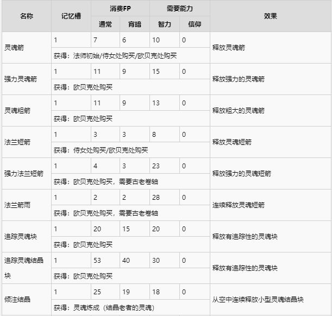This screenshot has width=332, height=316.
Task: Click 灵魂箭's intelligence value 10
Action: point(156,40)
